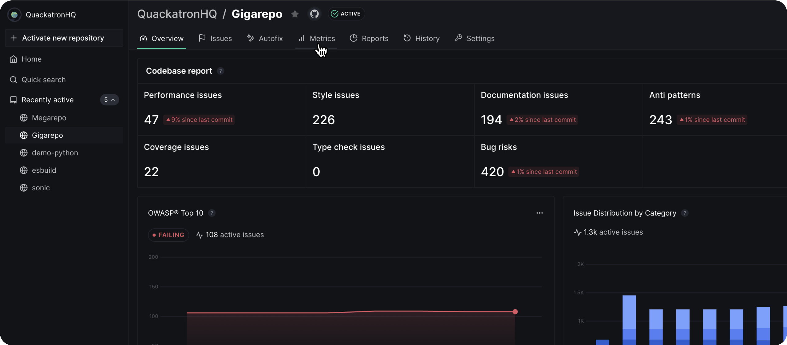This screenshot has width=787, height=345.
Task: Click OWASP Top 10 help icon
Action: (x=212, y=213)
